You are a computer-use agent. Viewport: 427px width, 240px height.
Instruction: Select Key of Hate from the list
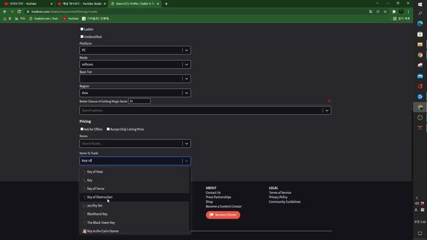point(135,172)
